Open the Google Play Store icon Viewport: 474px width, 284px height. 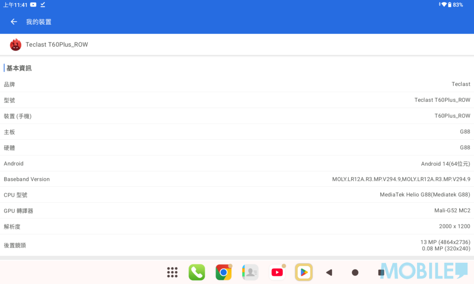(304, 272)
